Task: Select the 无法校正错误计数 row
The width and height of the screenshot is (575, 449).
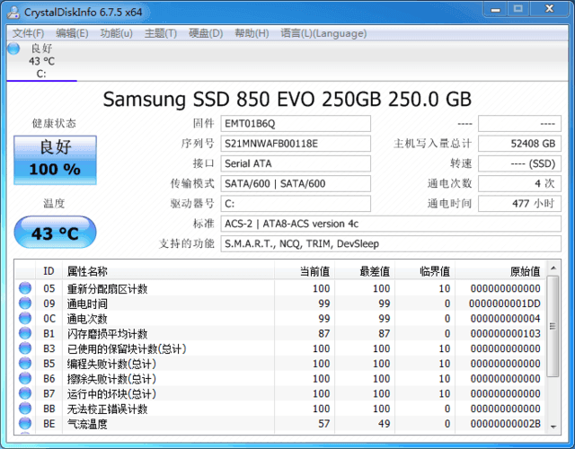Action: click(x=280, y=409)
